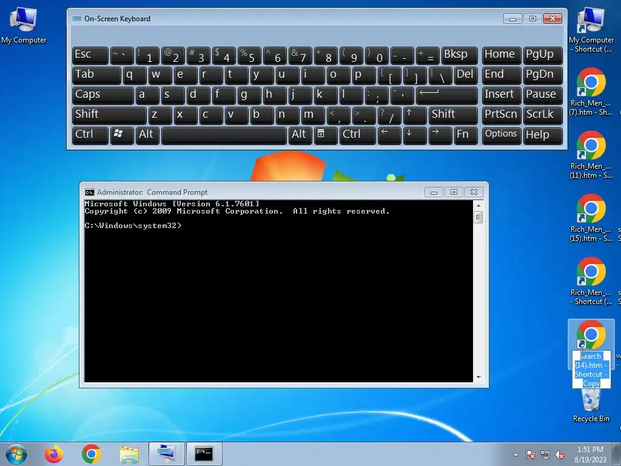
Task: Open the Rich_Men (15).htm Chrome shortcut
Action: tap(591, 218)
